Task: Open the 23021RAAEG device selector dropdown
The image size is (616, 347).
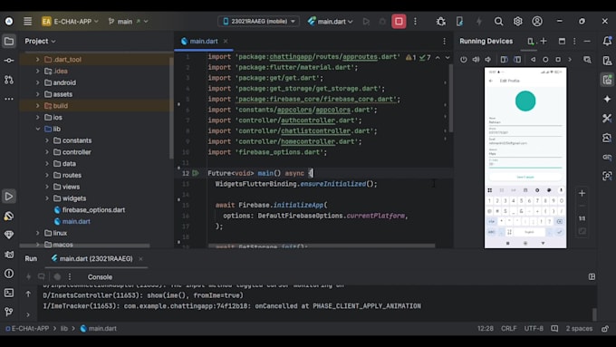Action: coord(259,21)
